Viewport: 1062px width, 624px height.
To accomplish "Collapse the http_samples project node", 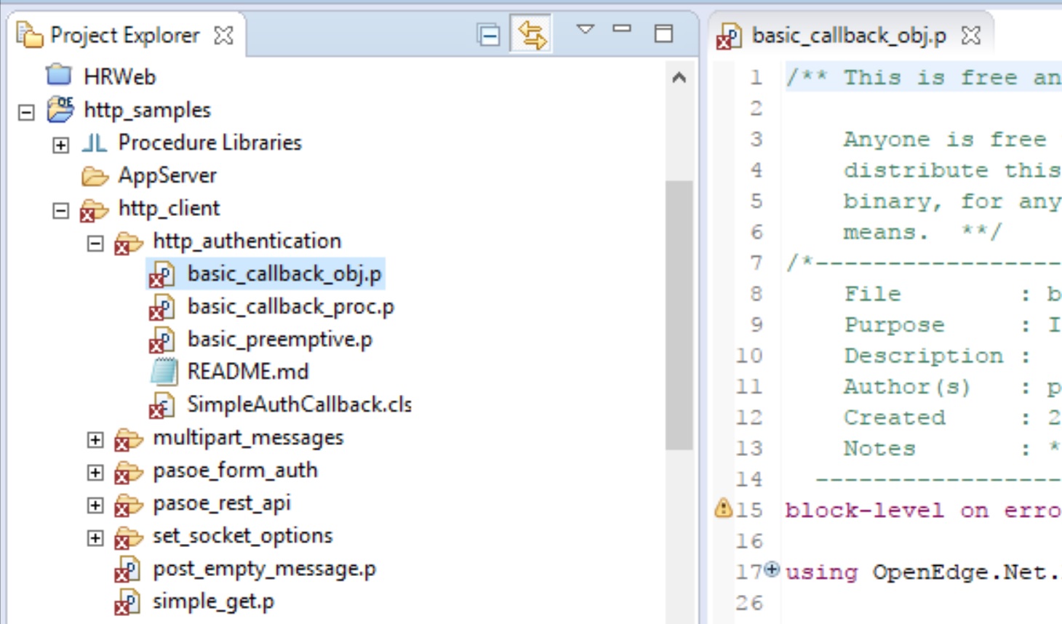I will tap(26, 112).
